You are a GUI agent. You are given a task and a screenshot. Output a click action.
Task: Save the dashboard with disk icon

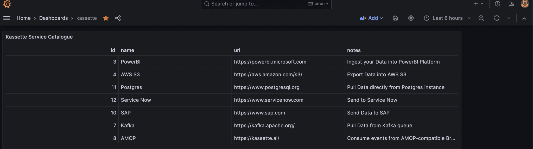[395, 18]
